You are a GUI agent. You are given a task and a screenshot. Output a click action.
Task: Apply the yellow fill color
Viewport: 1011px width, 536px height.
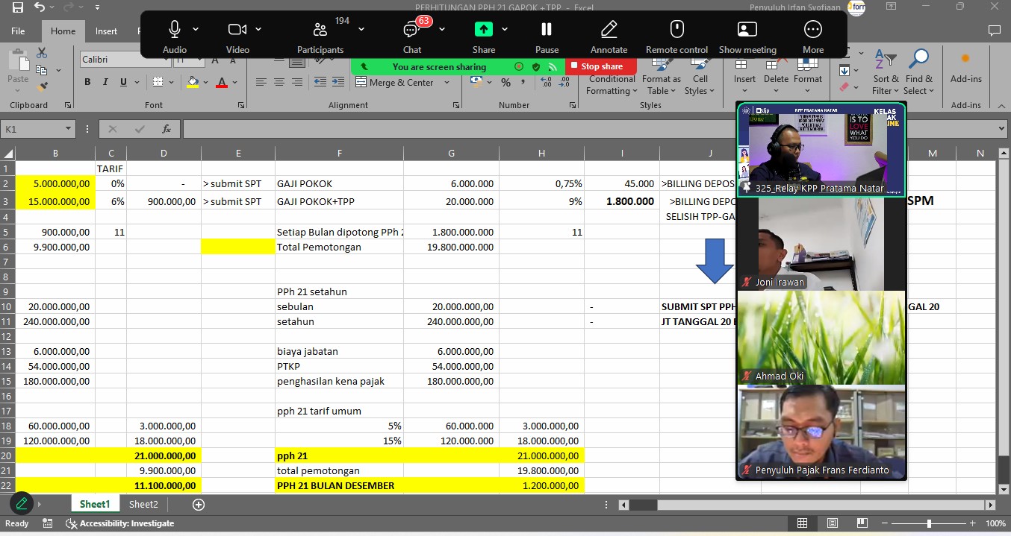point(193,83)
